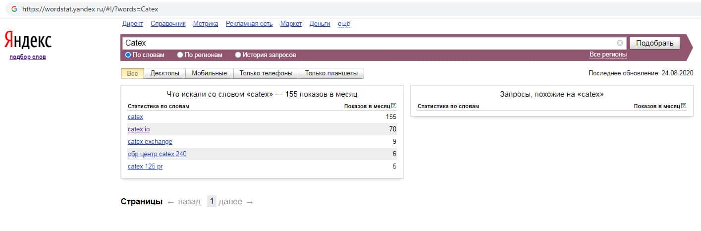Screen dimensions: 701x231
Task: Select page number 1 in pagination
Action: click(212, 201)
